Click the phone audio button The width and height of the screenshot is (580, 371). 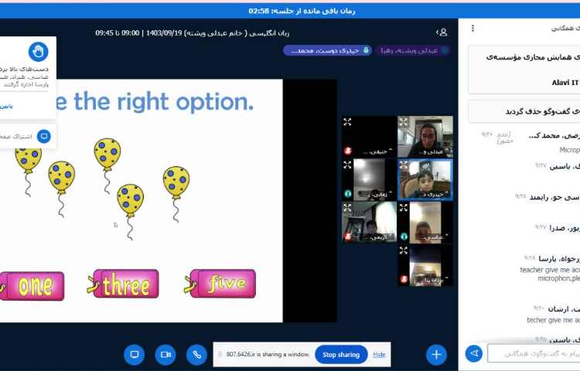point(196,354)
